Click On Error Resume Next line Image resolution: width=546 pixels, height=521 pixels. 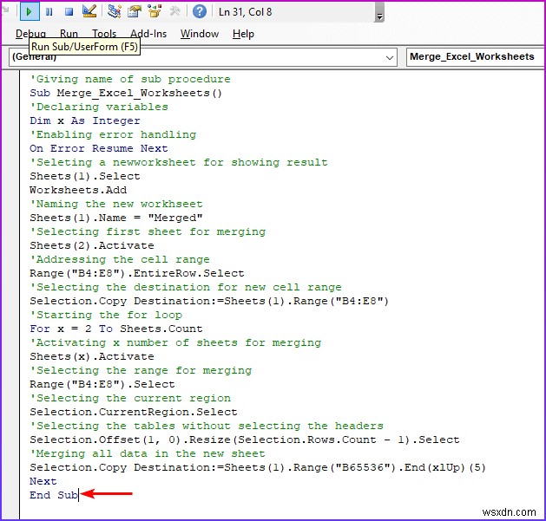99,148
